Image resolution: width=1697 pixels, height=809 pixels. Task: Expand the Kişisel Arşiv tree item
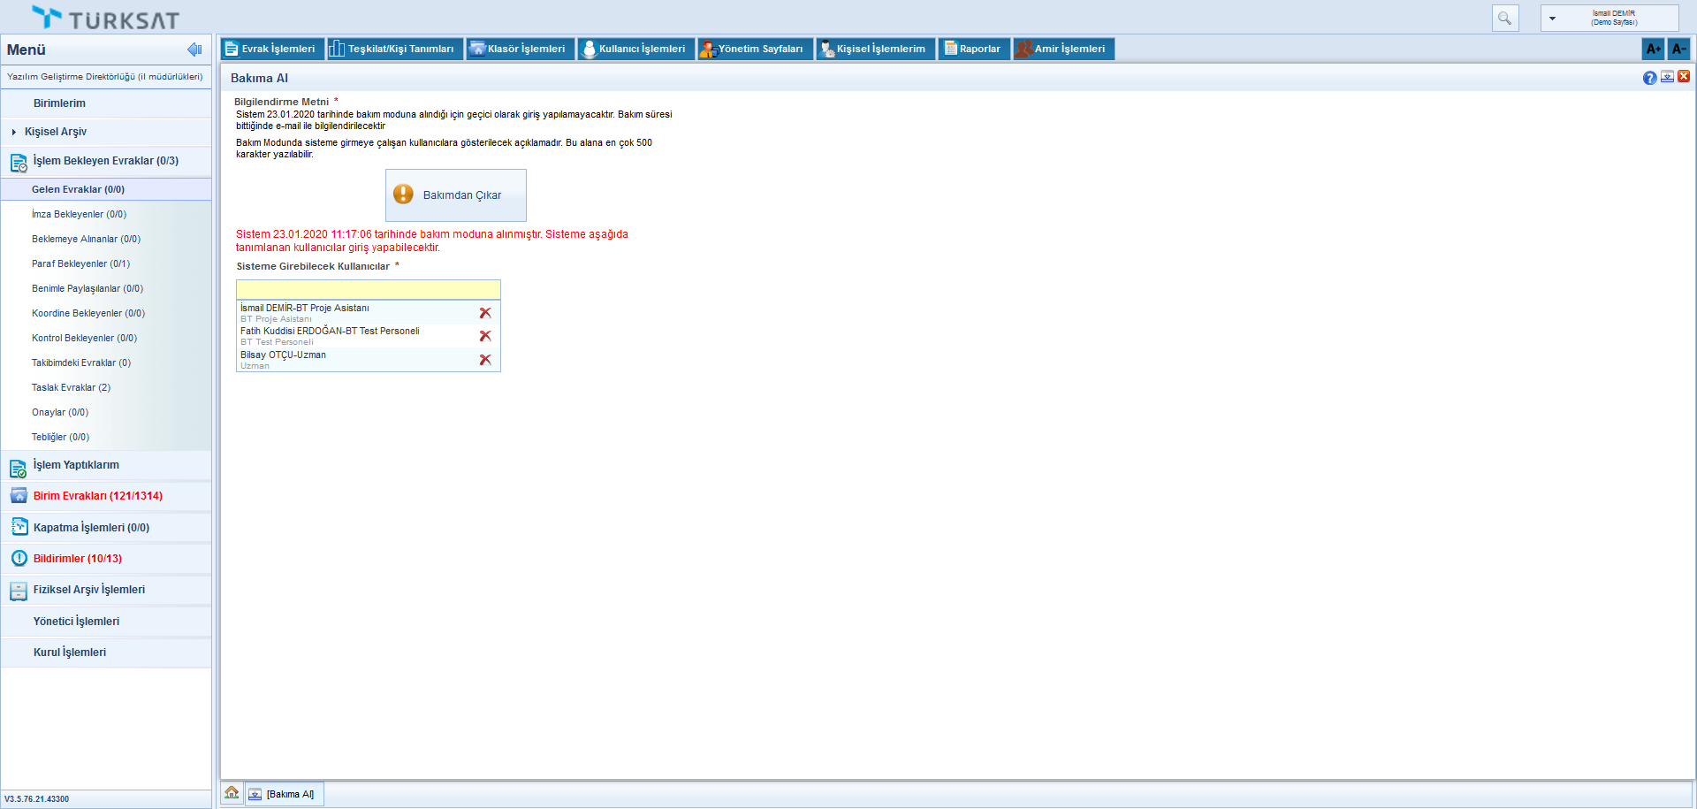[14, 132]
